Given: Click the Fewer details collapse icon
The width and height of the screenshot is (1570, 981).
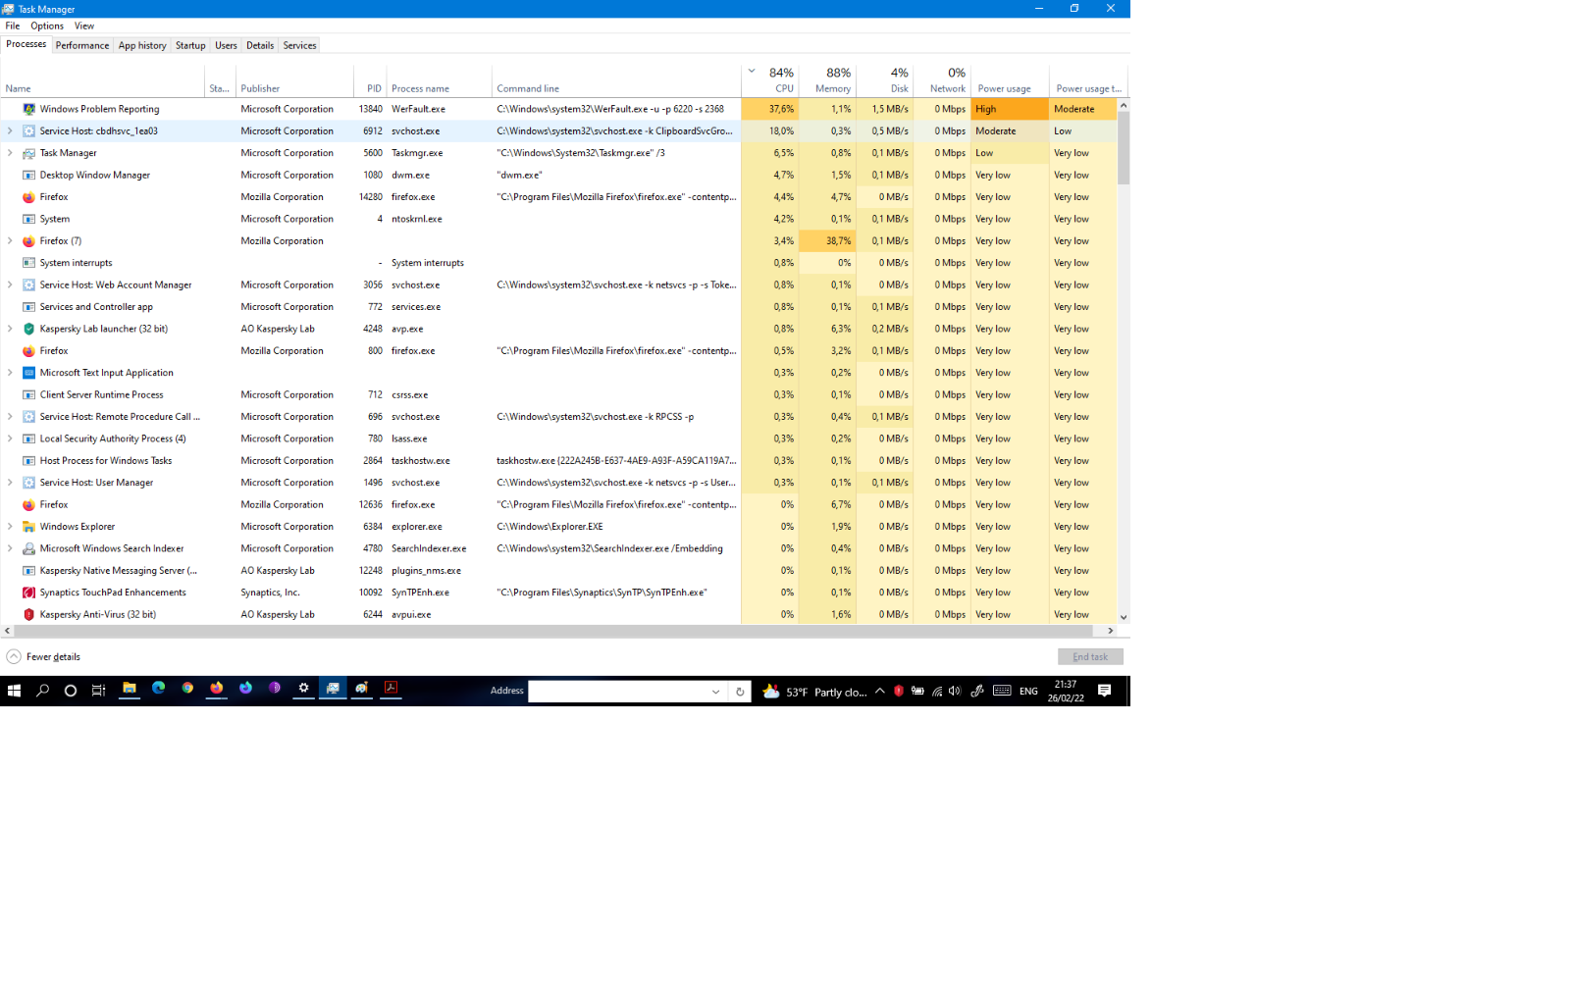Looking at the screenshot, I should (14, 656).
